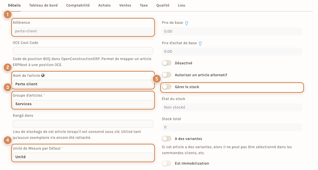
Task: Click the État du stock Non stocké field
Action: point(232,107)
